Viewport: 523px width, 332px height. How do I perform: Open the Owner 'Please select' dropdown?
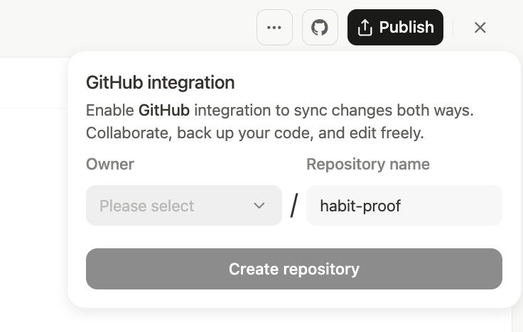tap(183, 206)
